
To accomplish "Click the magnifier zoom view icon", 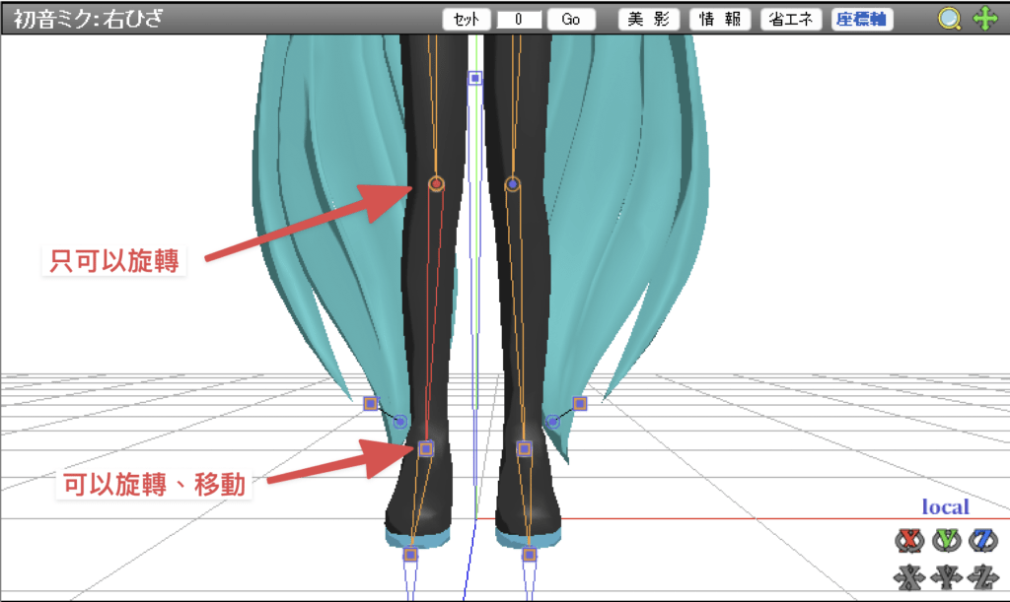I will (x=950, y=19).
